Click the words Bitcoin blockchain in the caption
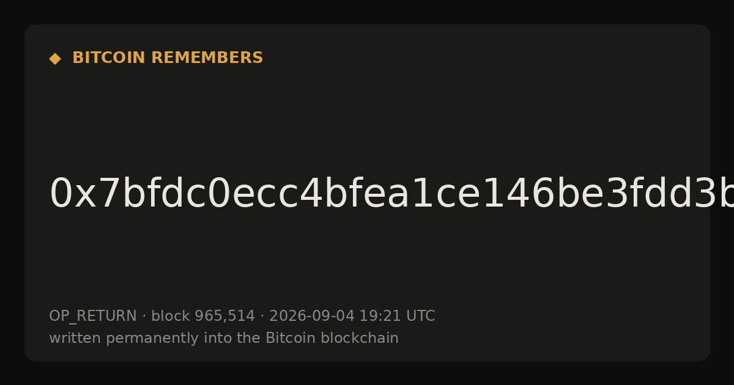Image resolution: width=734 pixels, height=385 pixels. click(x=332, y=339)
